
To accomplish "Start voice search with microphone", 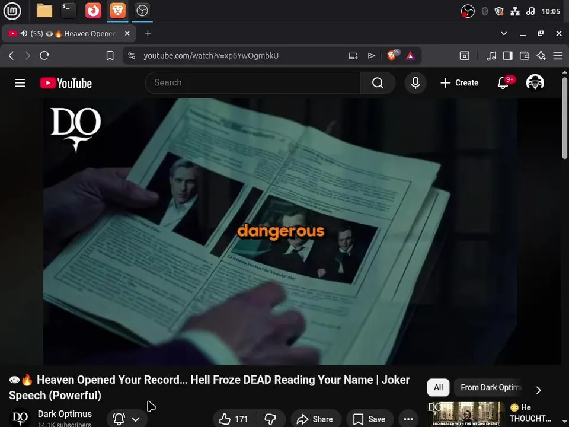I will click(x=415, y=83).
